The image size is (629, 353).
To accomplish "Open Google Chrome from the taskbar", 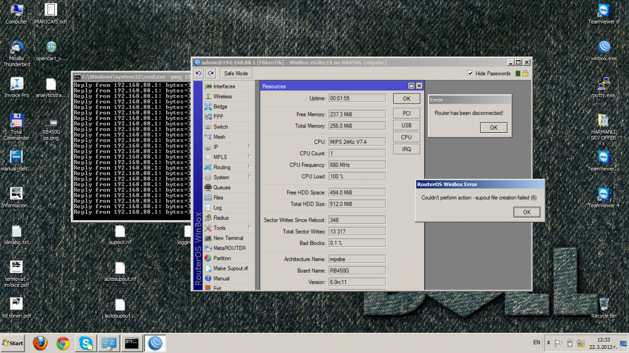I will point(63,343).
